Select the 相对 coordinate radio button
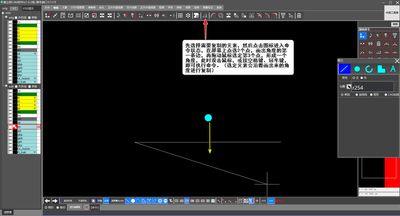Image resolution: width=400 pixels, height=216 pixels. click(46, 207)
